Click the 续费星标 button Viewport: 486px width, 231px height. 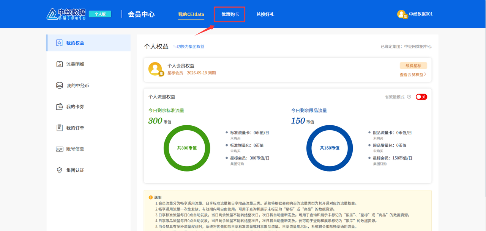(x=413, y=66)
